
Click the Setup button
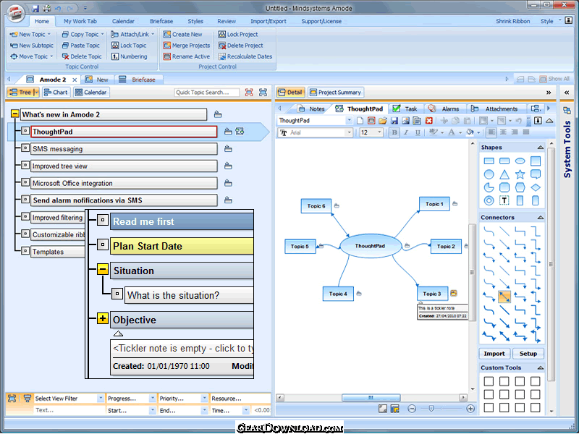[528, 354]
